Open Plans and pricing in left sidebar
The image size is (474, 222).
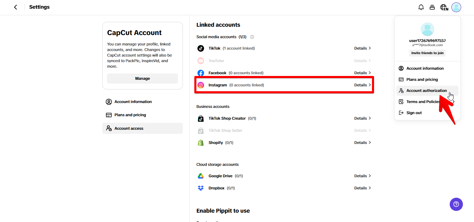click(130, 115)
